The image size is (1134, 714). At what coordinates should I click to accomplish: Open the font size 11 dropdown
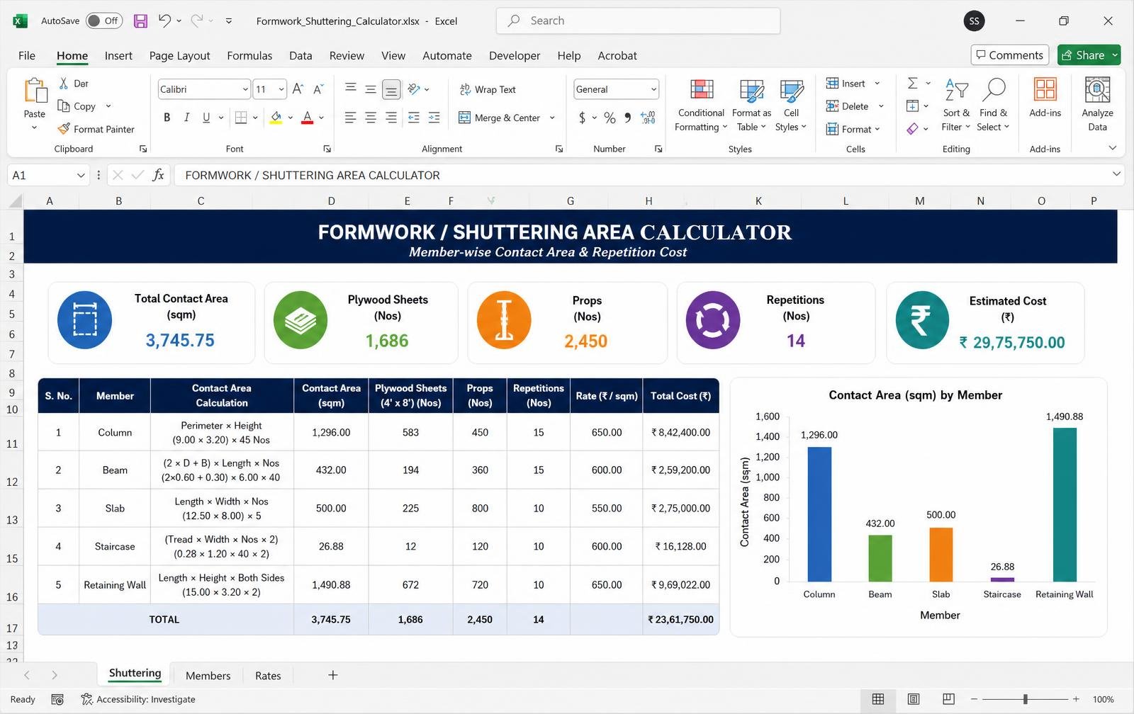[x=281, y=89]
